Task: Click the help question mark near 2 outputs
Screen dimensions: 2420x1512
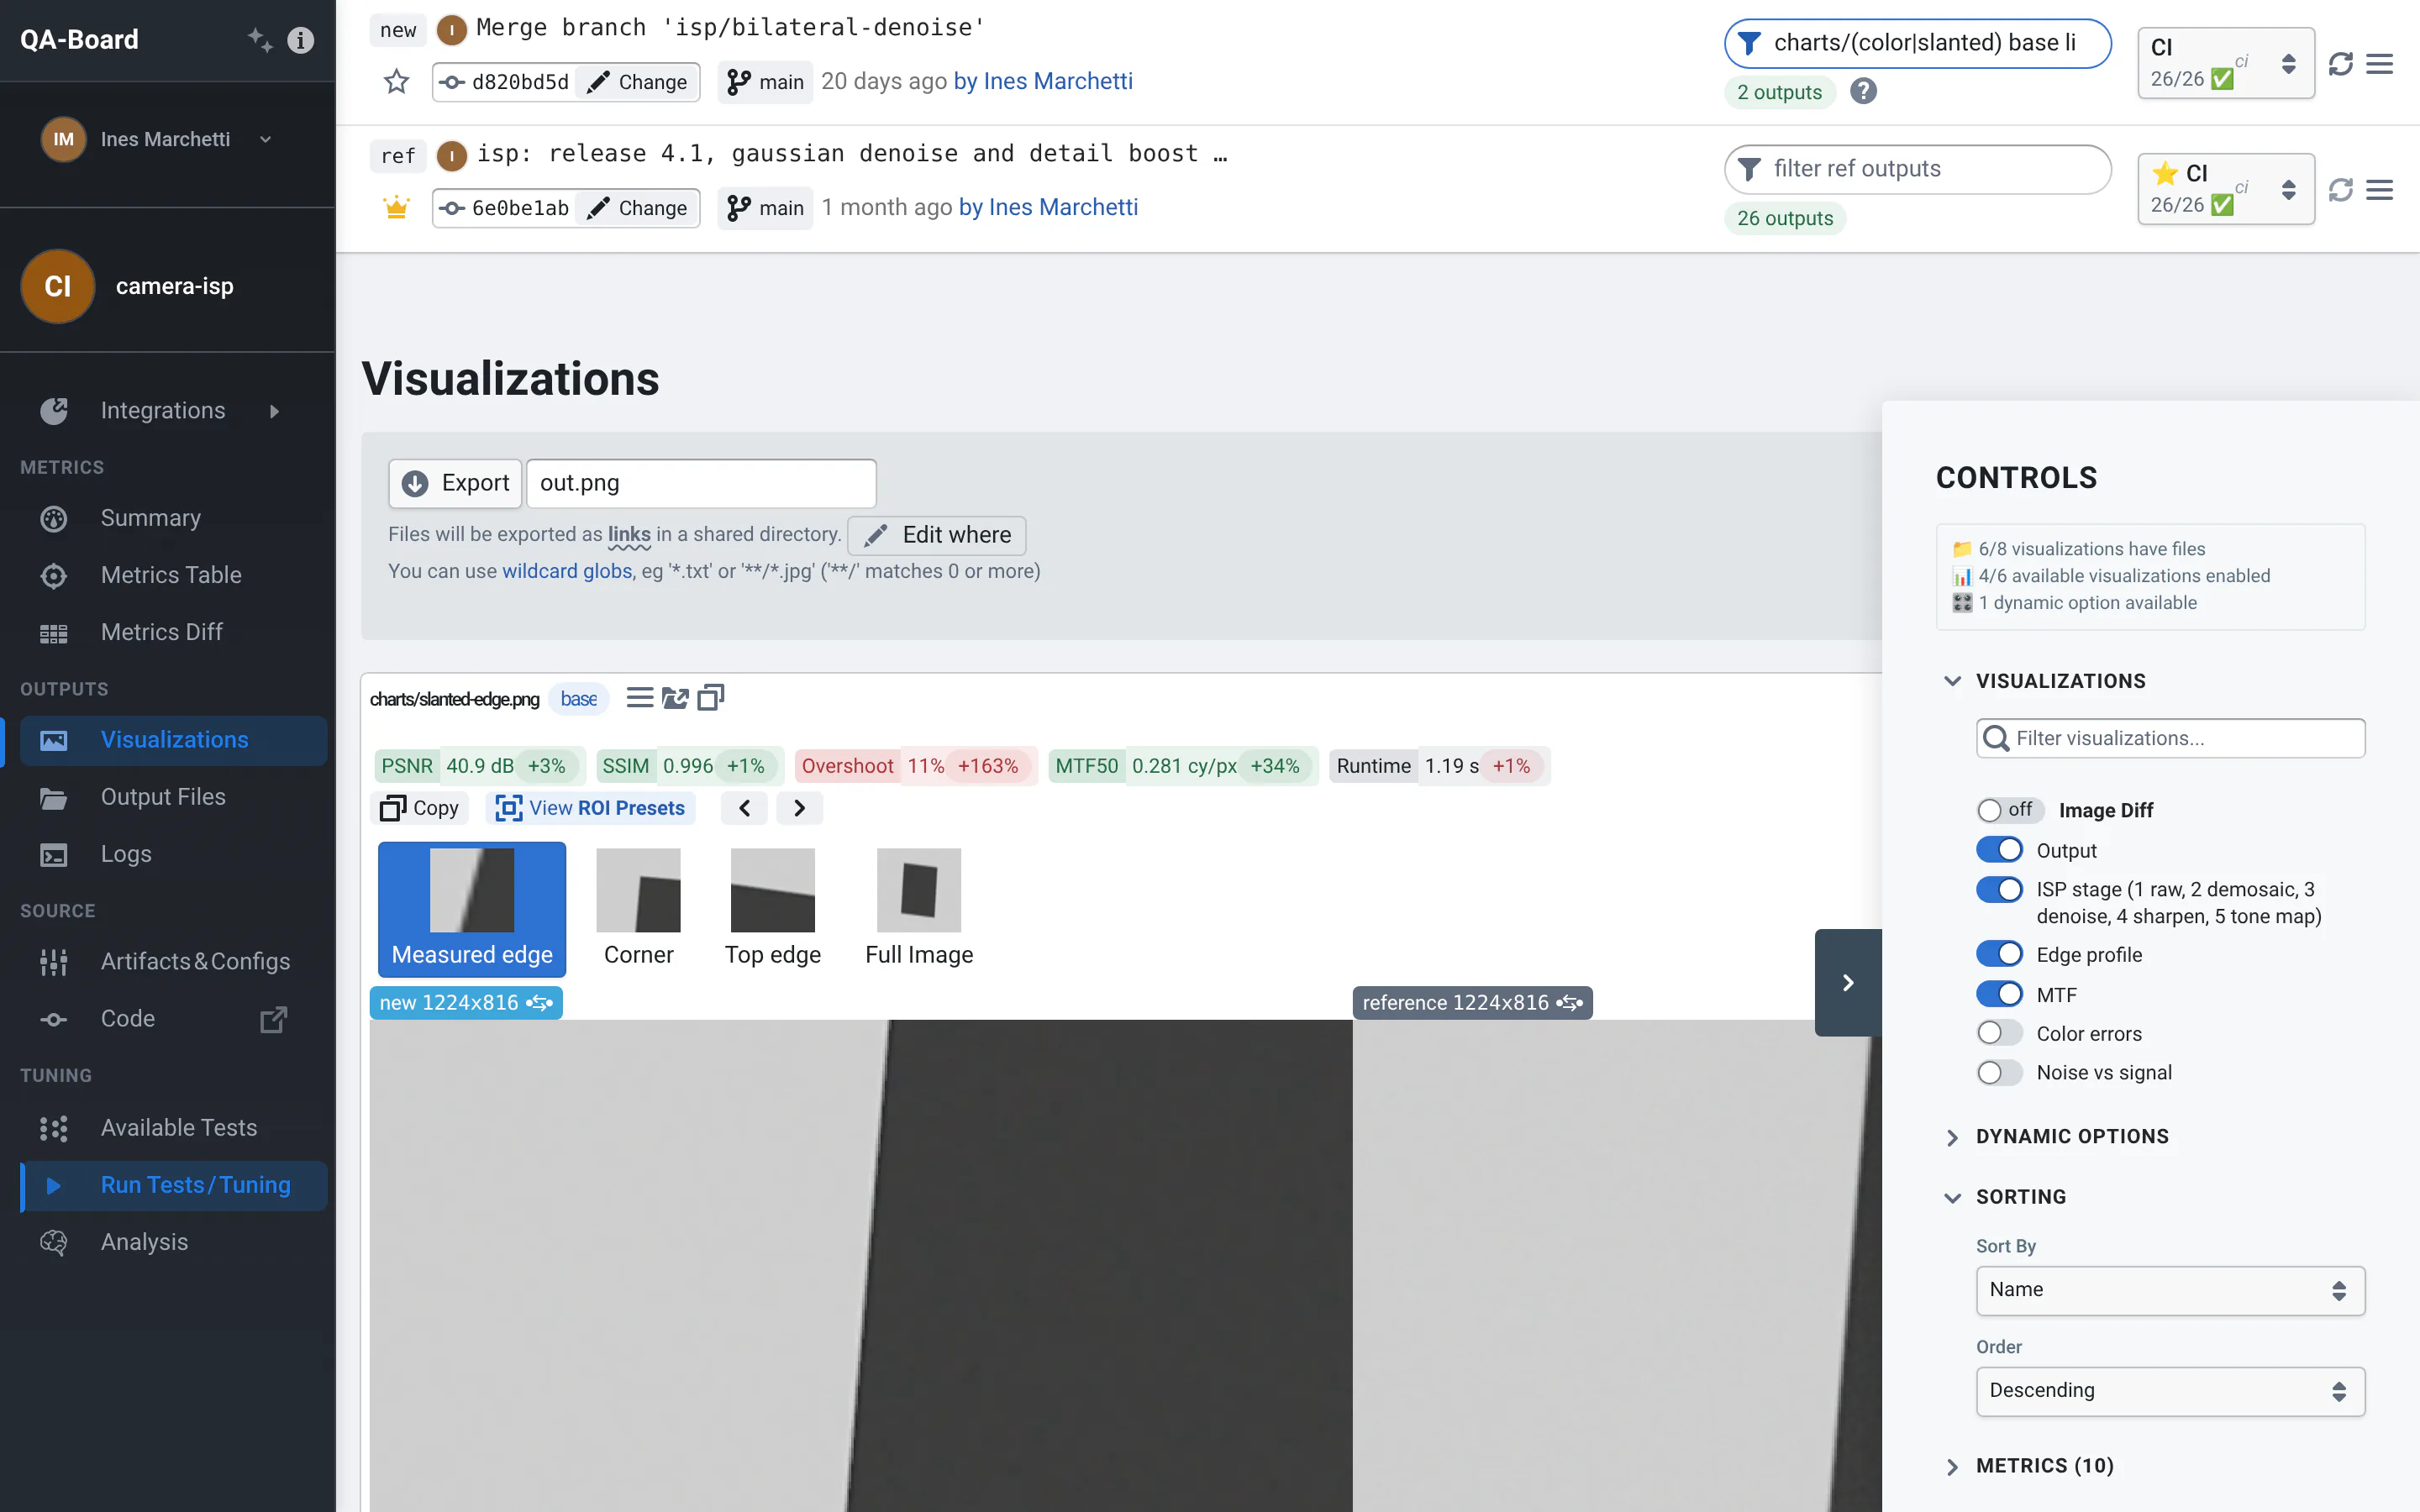Action: (x=1863, y=91)
